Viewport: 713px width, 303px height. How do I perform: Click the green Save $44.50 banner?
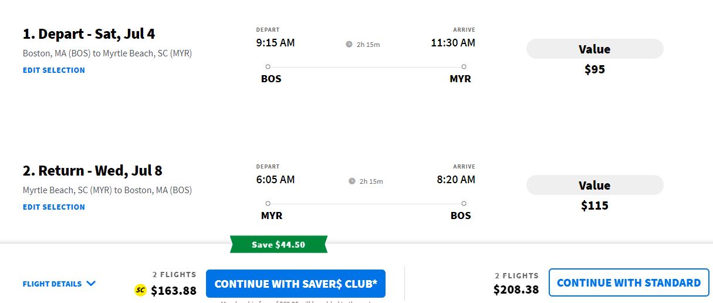click(278, 244)
